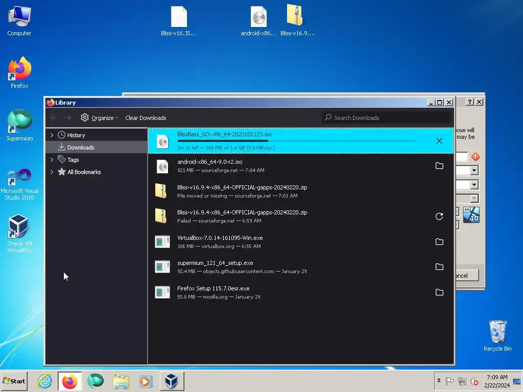Open first dropdown in background dialog
523x392 pixels.
474,170
